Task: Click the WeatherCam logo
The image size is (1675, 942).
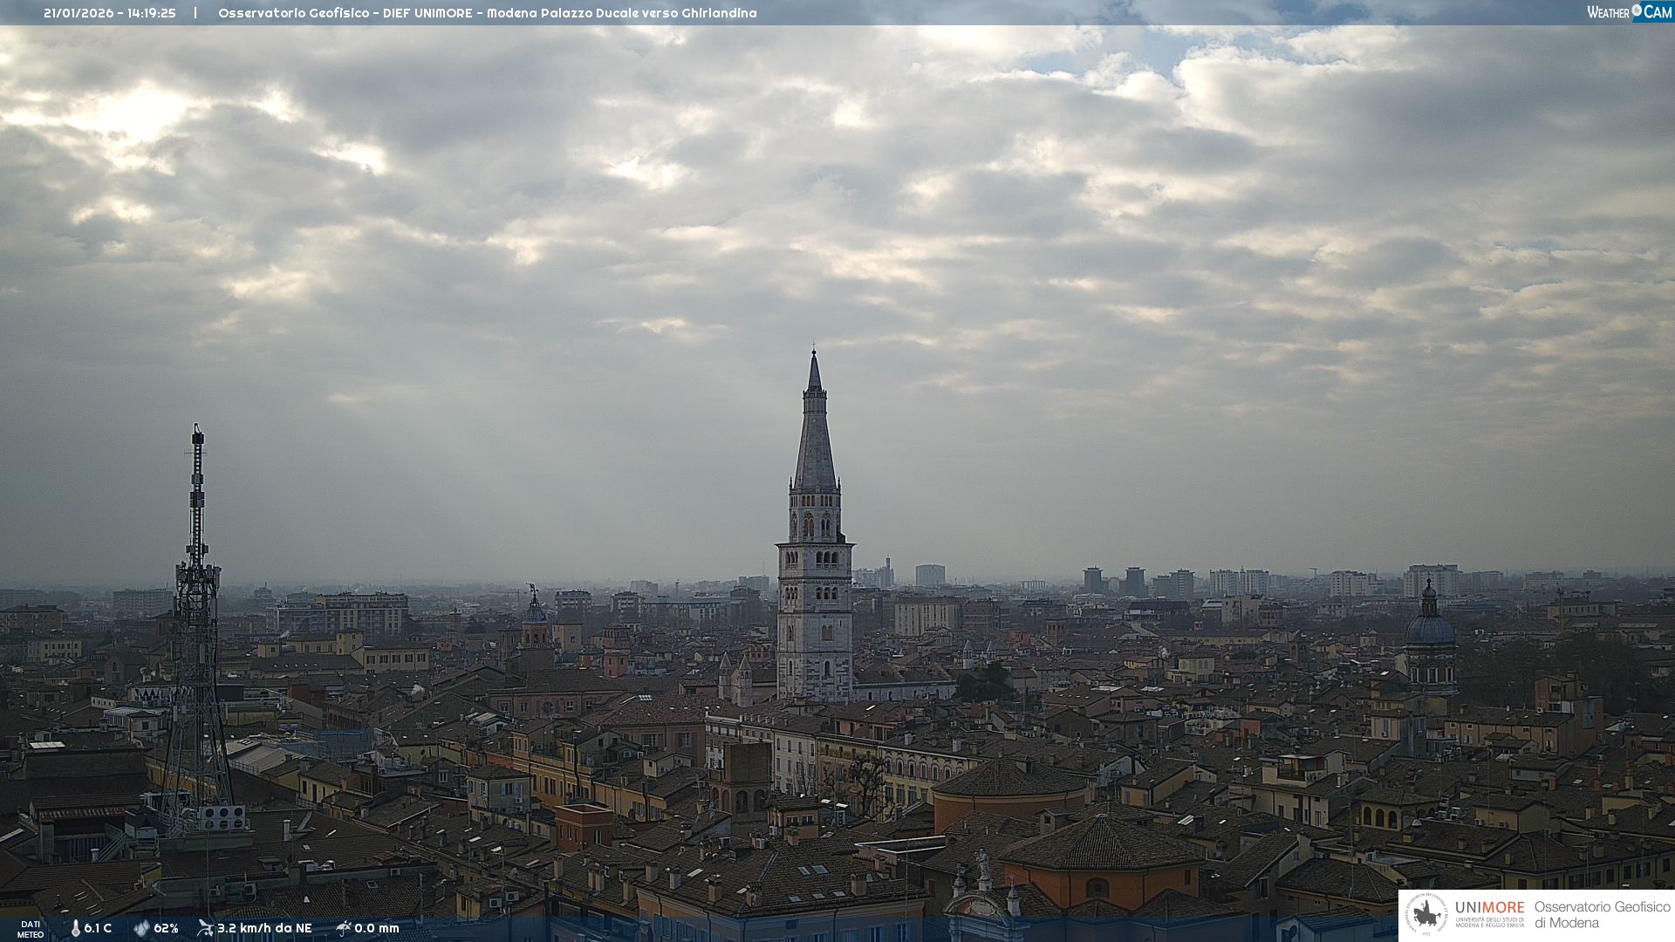Action: pos(1629,12)
